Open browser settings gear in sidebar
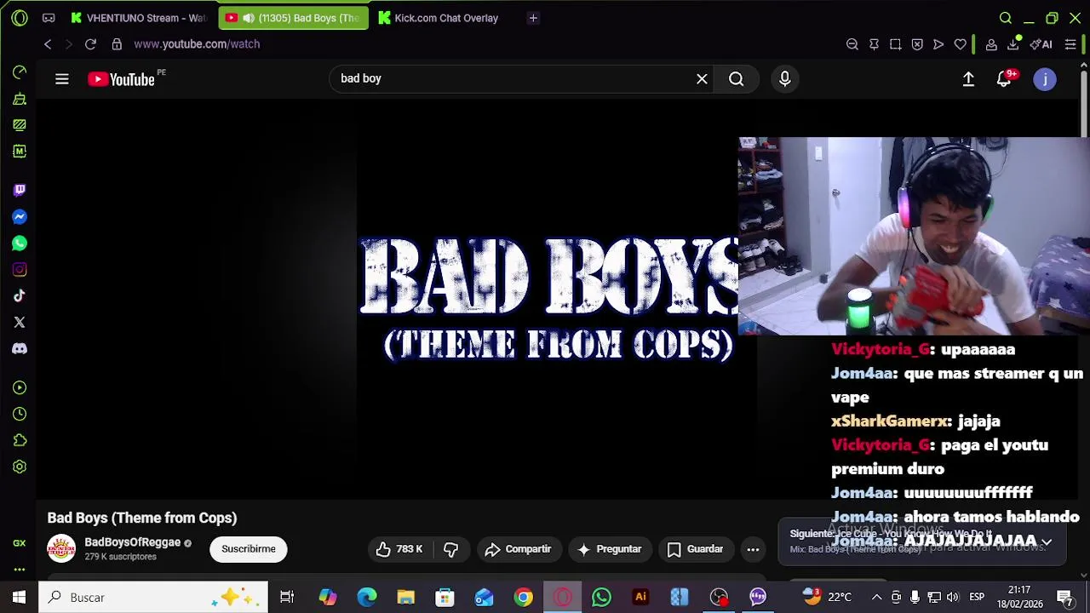The width and height of the screenshot is (1090, 613). (20, 467)
